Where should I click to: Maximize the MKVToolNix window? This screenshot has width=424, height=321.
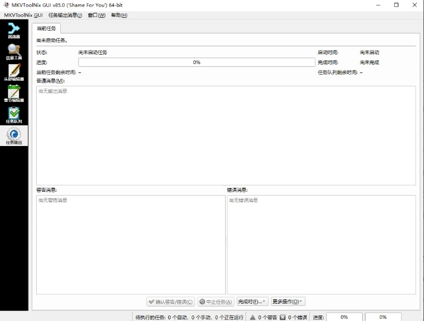(396, 5)
